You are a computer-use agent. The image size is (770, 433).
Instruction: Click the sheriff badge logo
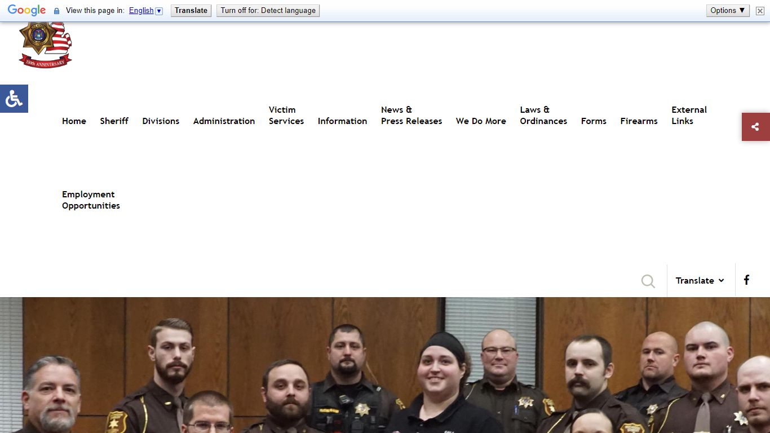pyautogui.click(x=45, y=45)
